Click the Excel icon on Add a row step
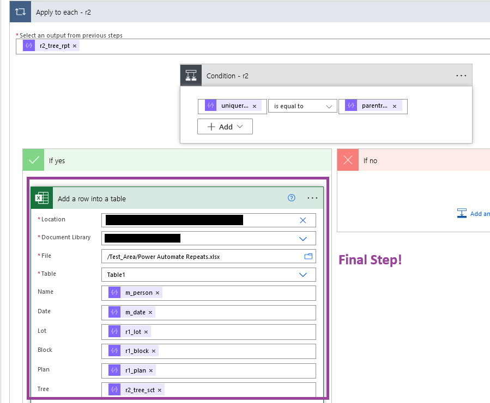Image resolution: width=490 pixels, height=403 pixels. tap(41, 198)
